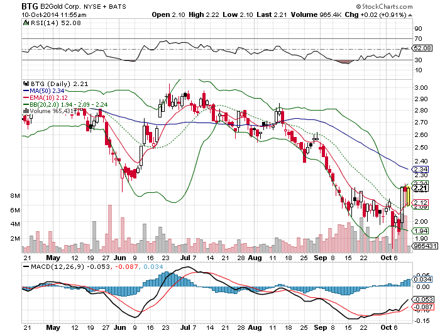Click the Volume 965,431 legend text
440x333 pixels.
pyautogui.click(x=52, y=111)
